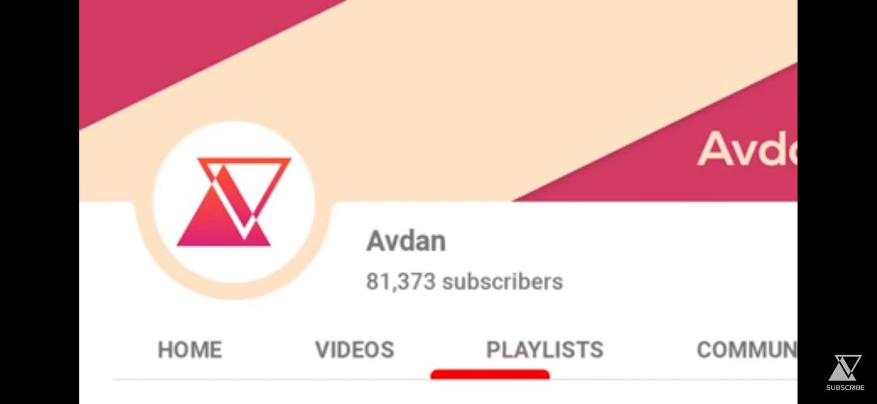This screenshot has width=877, height=404.
Task: Click the black letterbox bar on the left
Action: 39,202
